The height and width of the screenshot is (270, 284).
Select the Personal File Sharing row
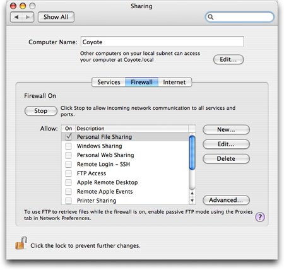coord(125,137)
